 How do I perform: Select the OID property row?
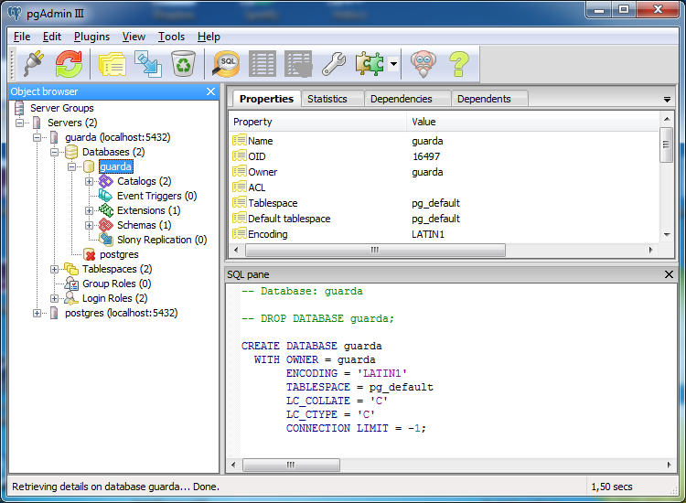click(x=445, y=156)
